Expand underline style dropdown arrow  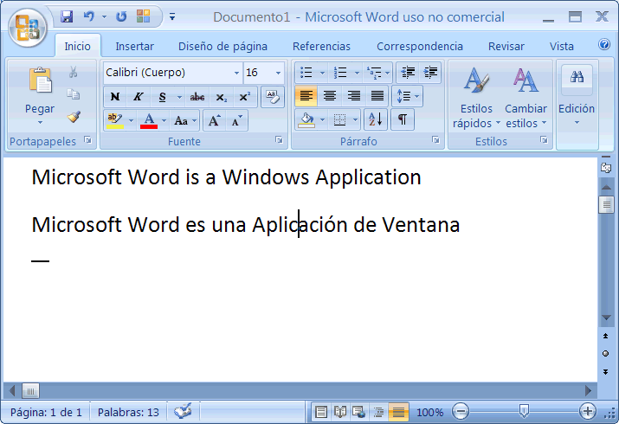point(179,97)
